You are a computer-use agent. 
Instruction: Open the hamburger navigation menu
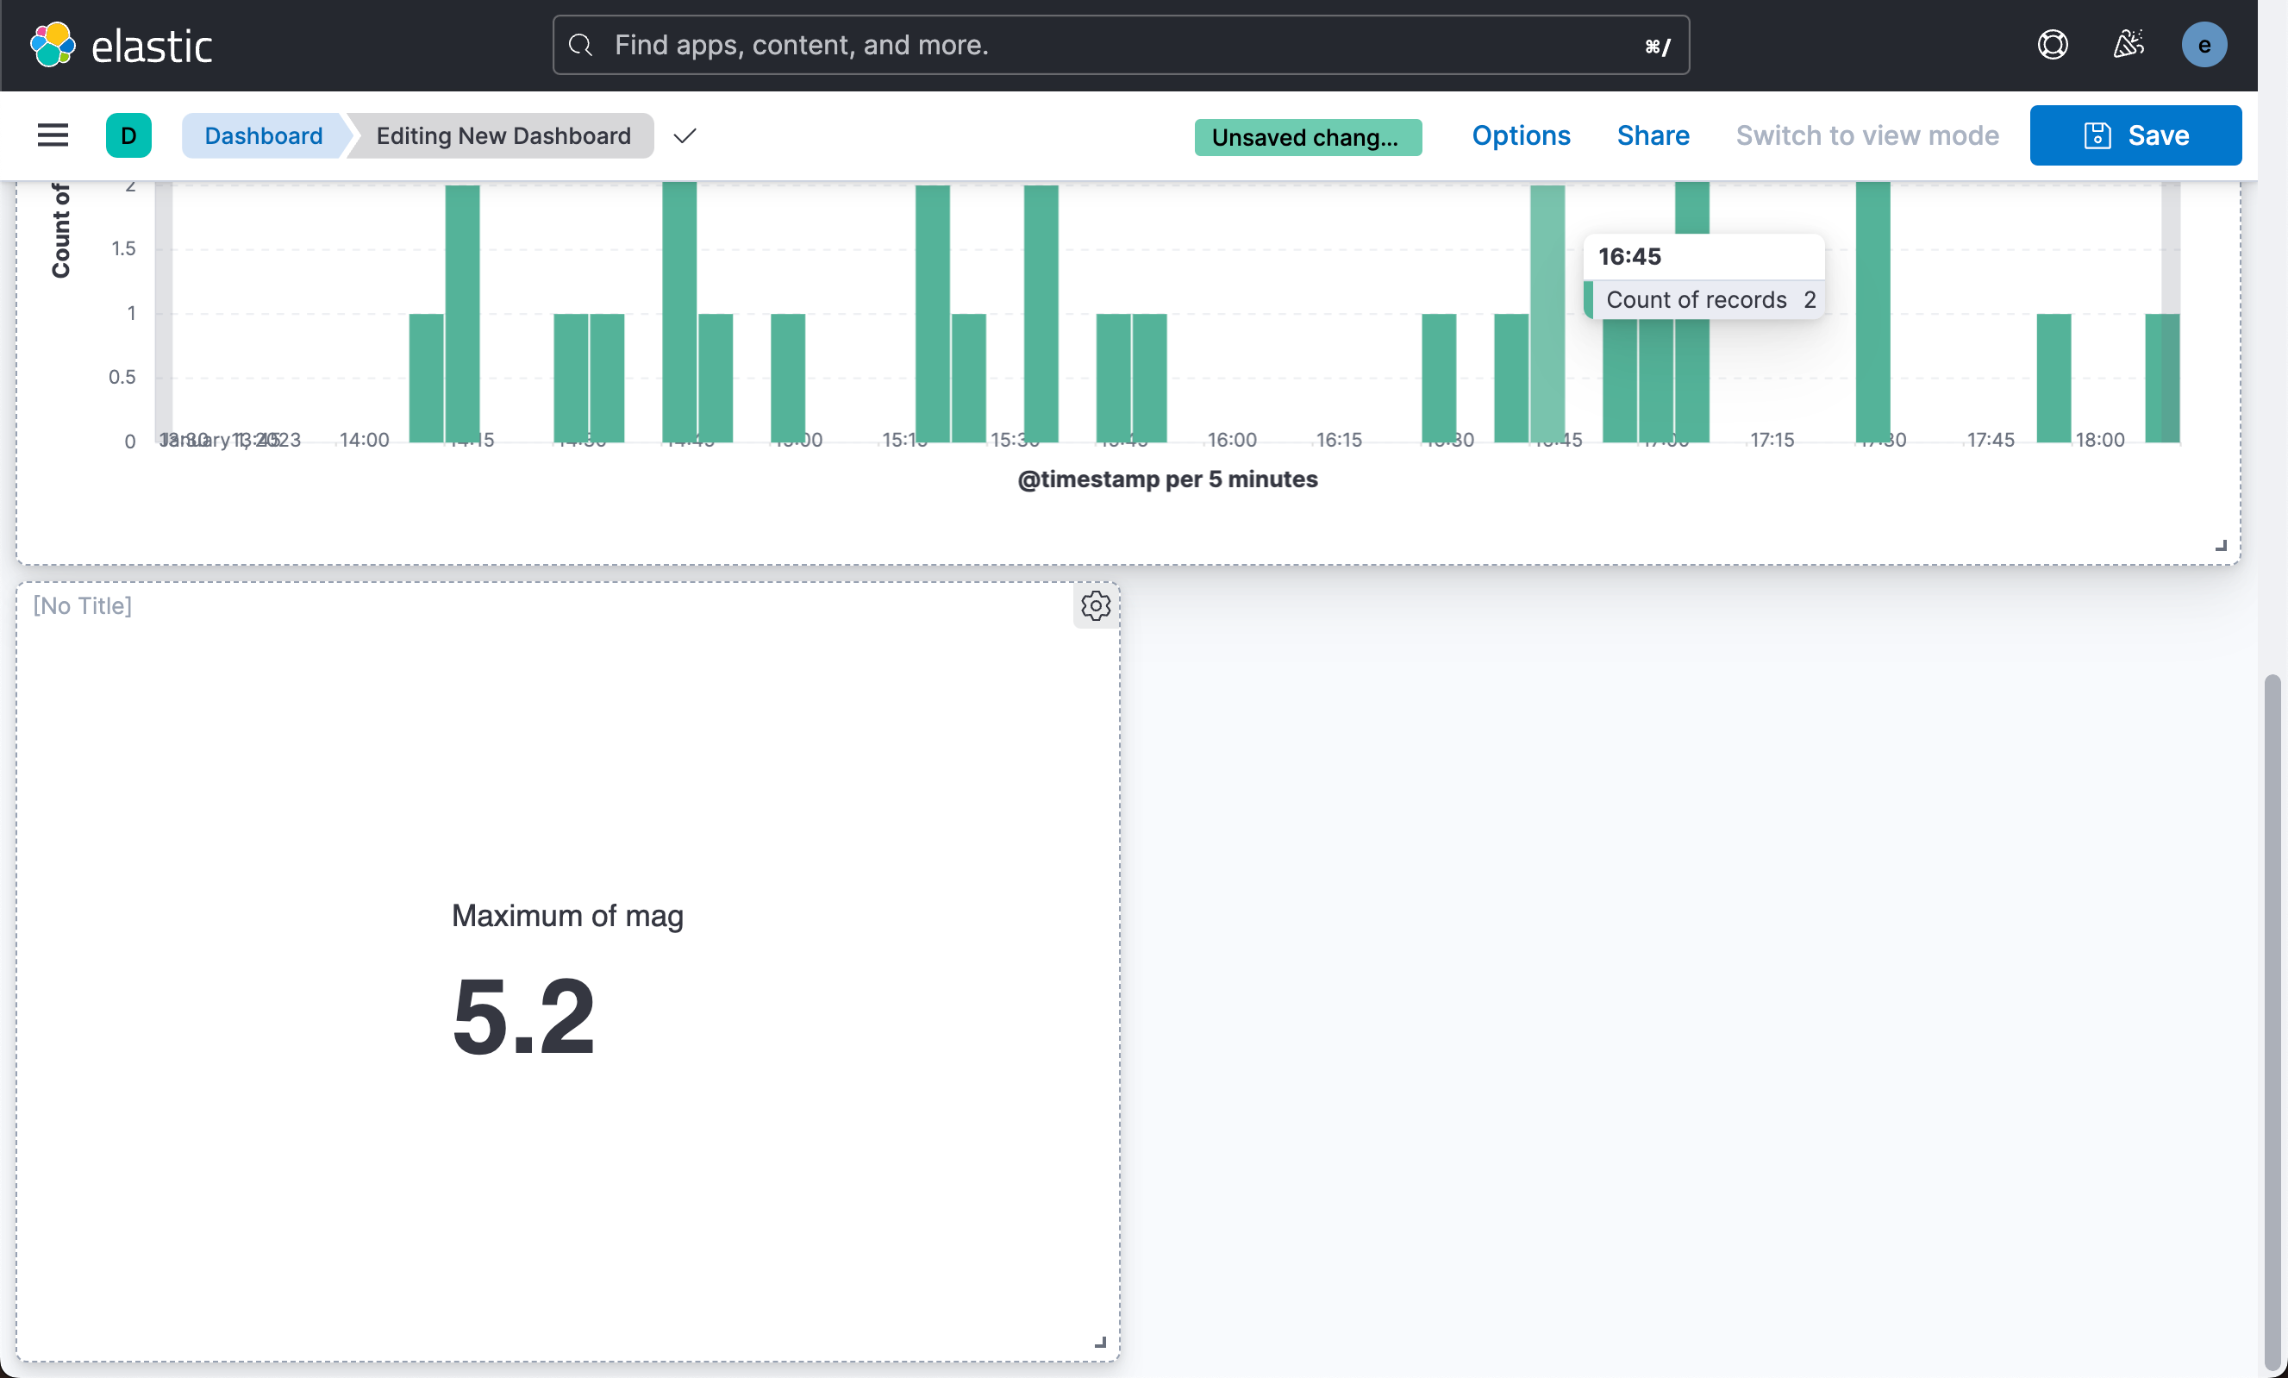coord(53,135)
